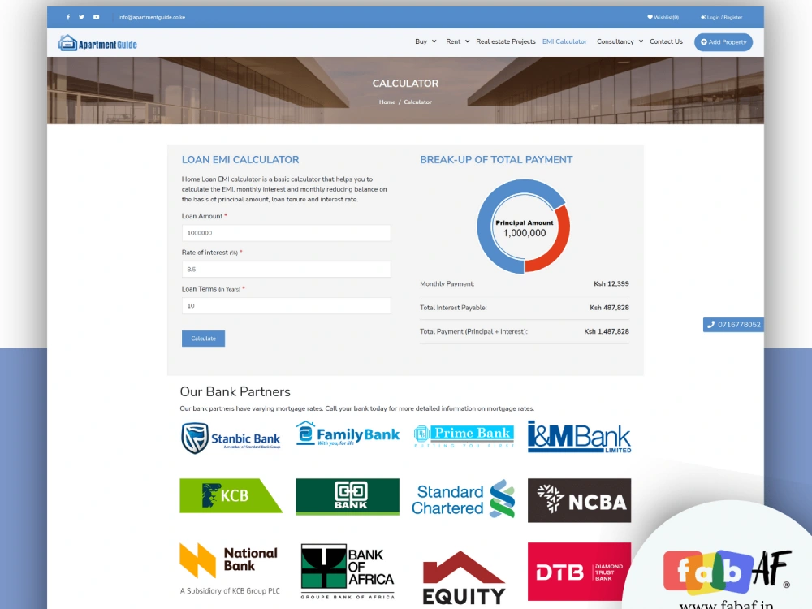Viewport: 812px width, 609px height.
Task: Click the info@apartmentguide.co.ke email link
Action: click(x=152, y=17)
